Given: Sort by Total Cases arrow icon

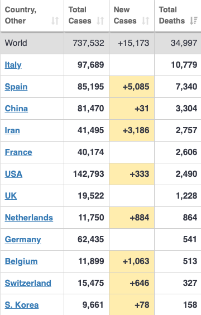Looking at the screenshot, I should click(x=100, y=21).
